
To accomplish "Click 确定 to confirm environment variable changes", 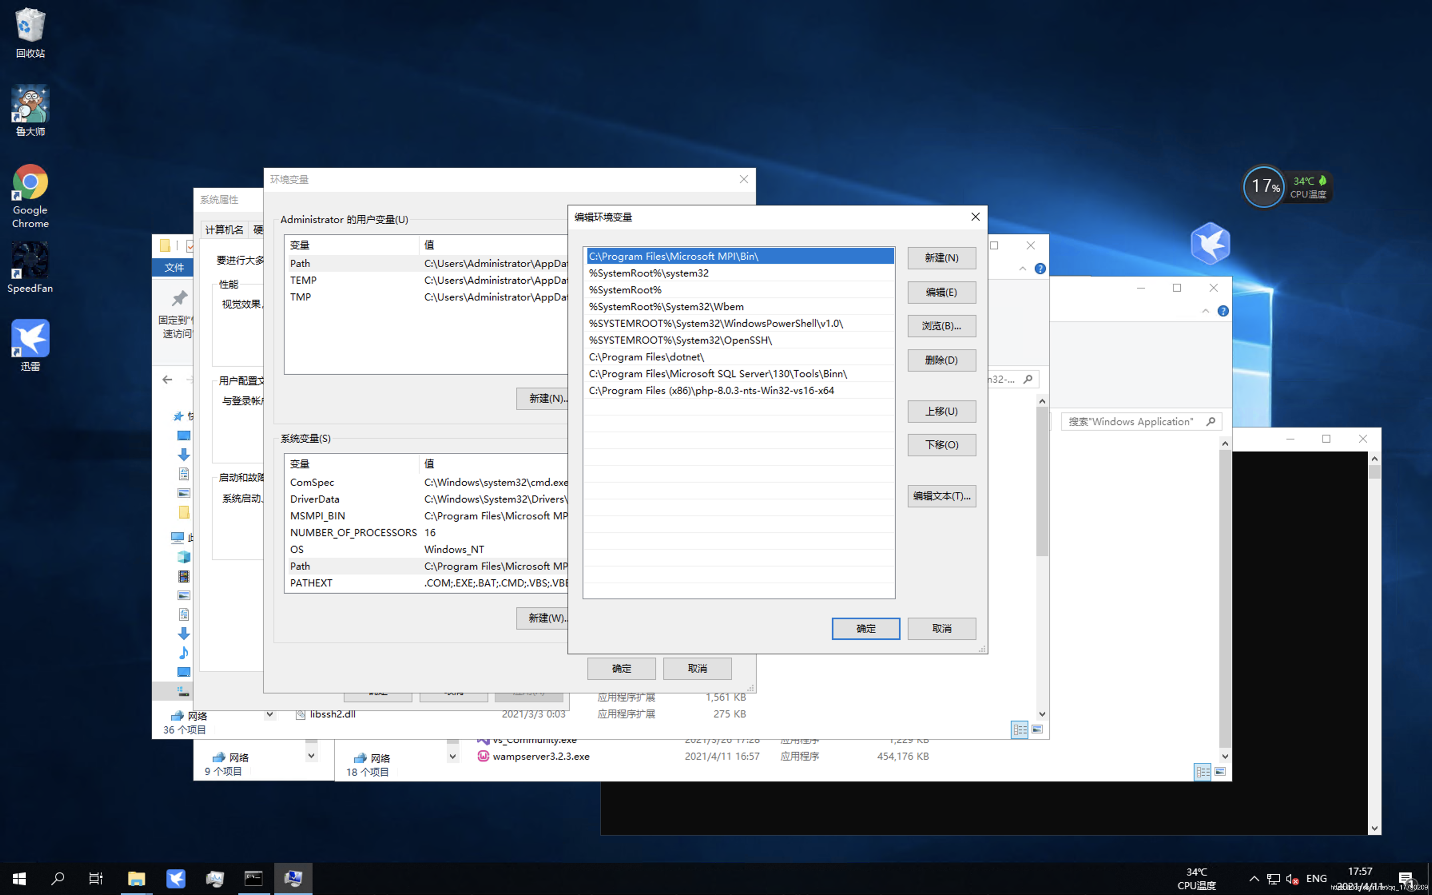I will 865,628.
